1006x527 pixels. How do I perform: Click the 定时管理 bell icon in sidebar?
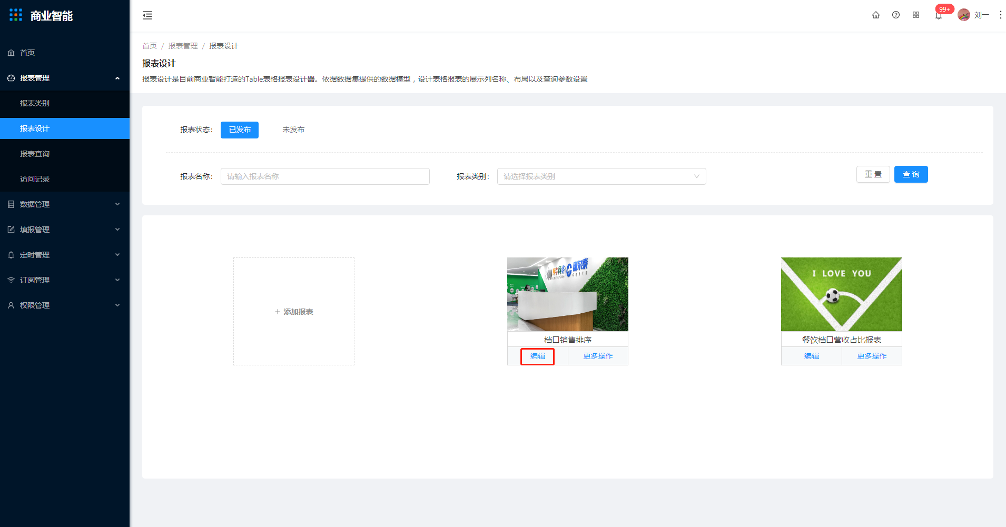[11, 255]
